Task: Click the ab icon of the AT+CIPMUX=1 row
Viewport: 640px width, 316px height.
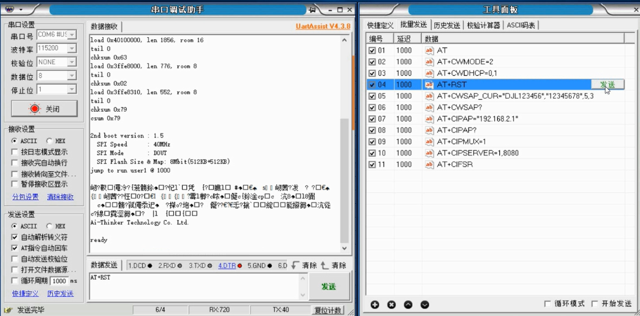Action: click(429, 141)
